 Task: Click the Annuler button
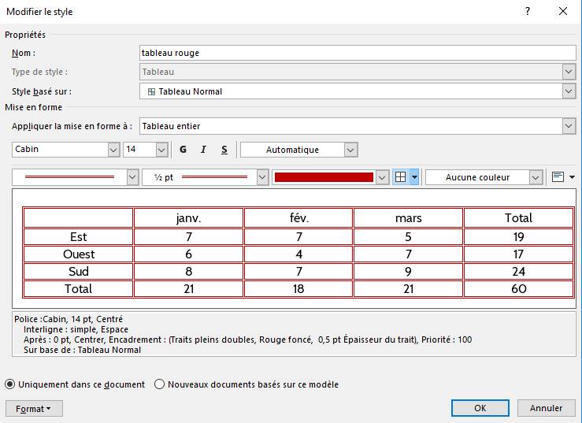pyautogui.click(x=546, y=408)
